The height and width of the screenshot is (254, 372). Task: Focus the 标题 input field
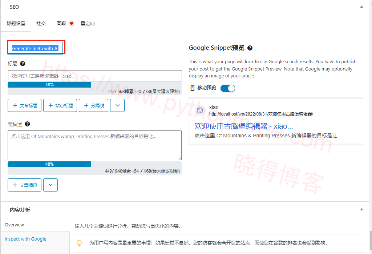(95, 76)
